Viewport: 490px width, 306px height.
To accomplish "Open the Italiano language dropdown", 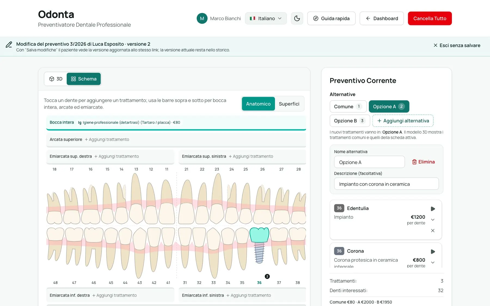I will coord(266,18).
